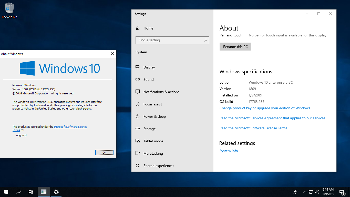
Task: Click OK in About Windows dialog
Action: [105, 153]
